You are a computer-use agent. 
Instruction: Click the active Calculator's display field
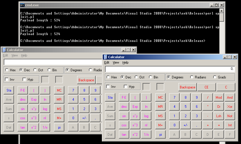(170, 69)
